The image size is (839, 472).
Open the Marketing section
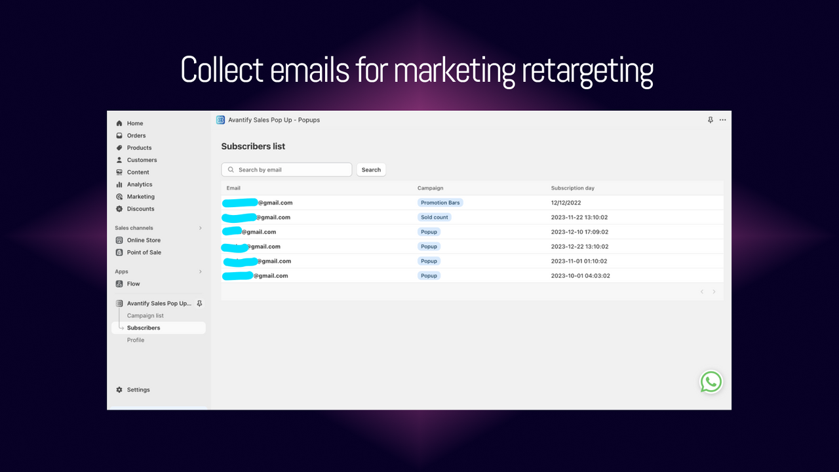tap(141, 197)
